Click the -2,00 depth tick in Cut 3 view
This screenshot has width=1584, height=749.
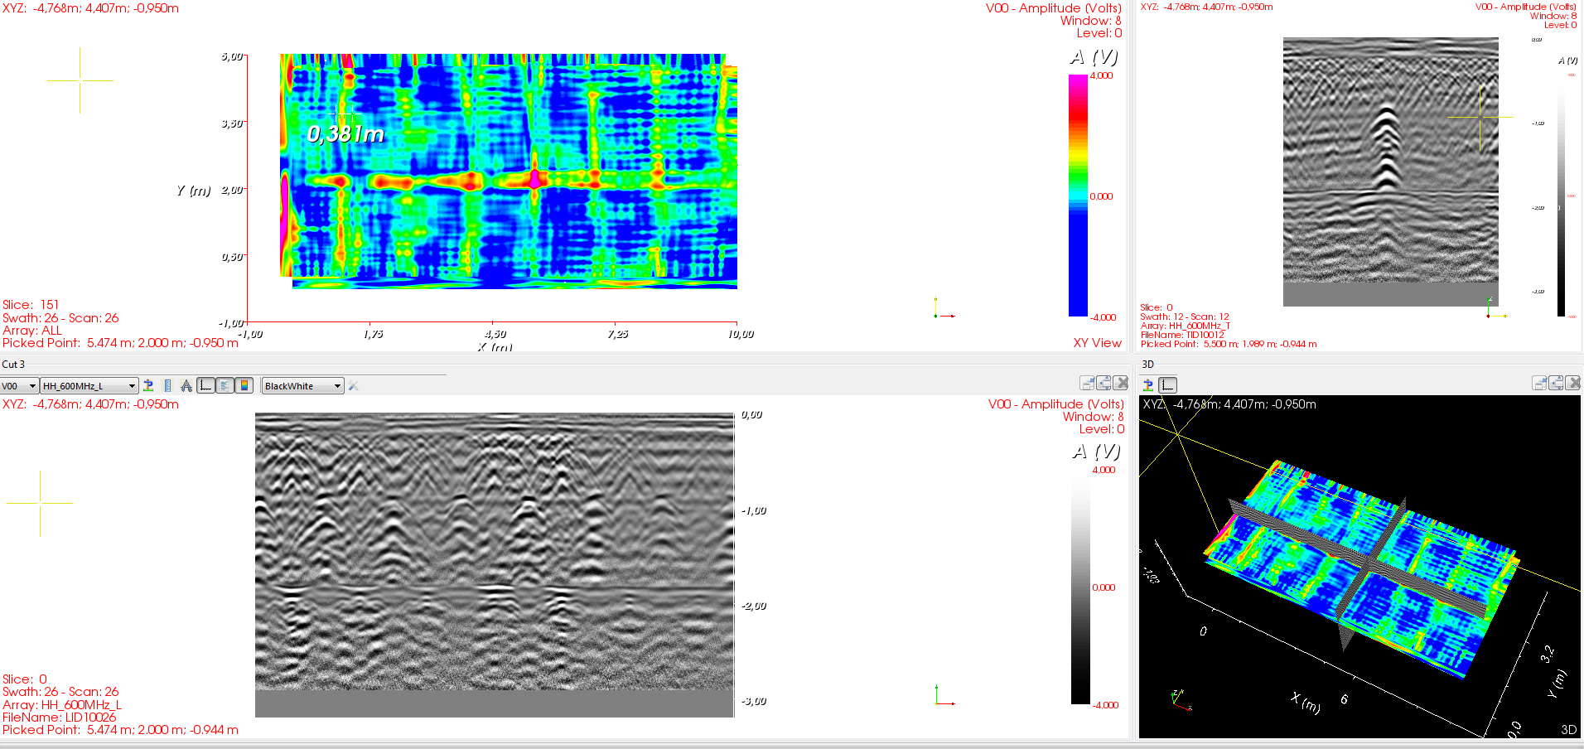[754, 606]
